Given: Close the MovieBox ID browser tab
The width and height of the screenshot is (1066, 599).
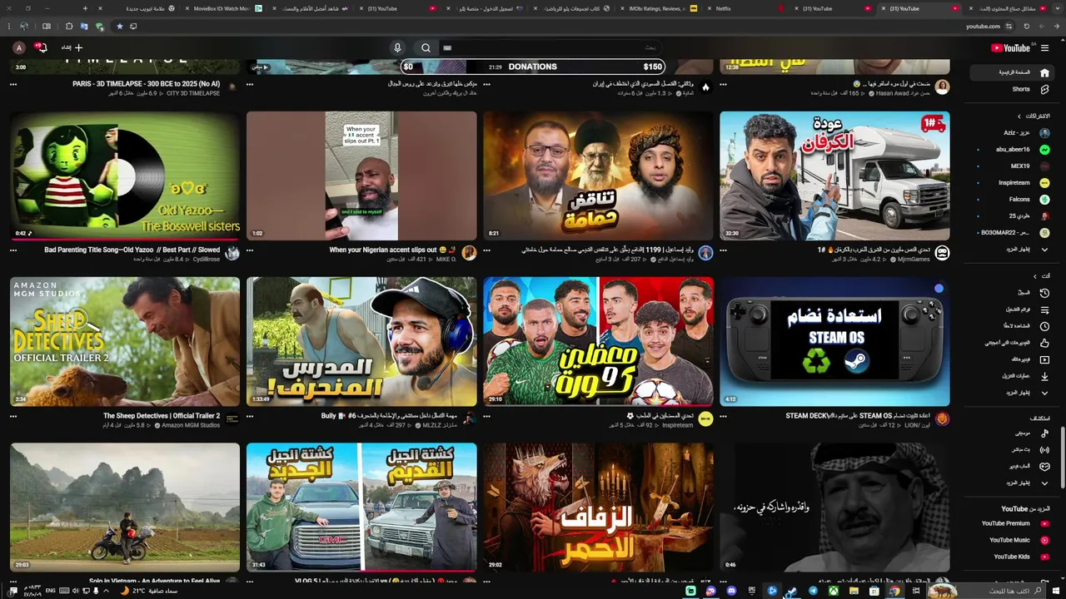Looking at the screenshot, I should click(x=187, y=8).
